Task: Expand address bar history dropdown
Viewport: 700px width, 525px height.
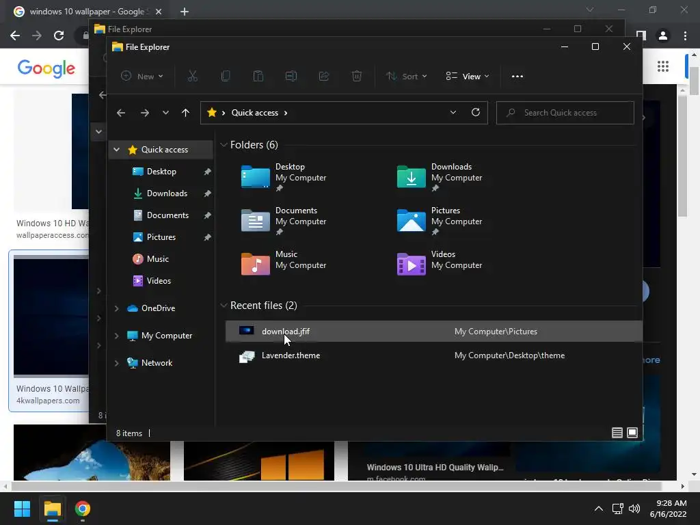Action: pyautogui.click(x=453, y=113)
